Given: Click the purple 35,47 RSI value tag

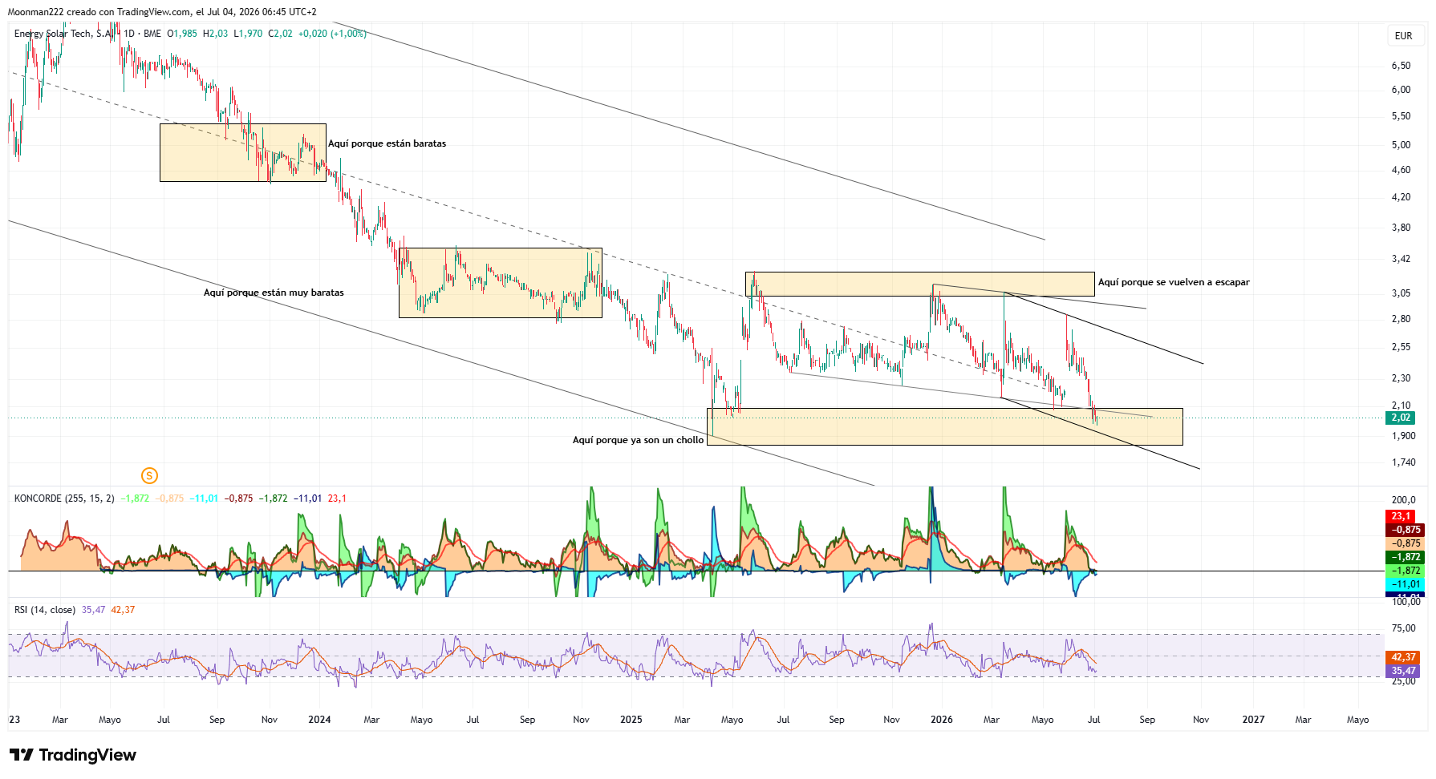Looking at the screenshot, I should point(1403,671).
